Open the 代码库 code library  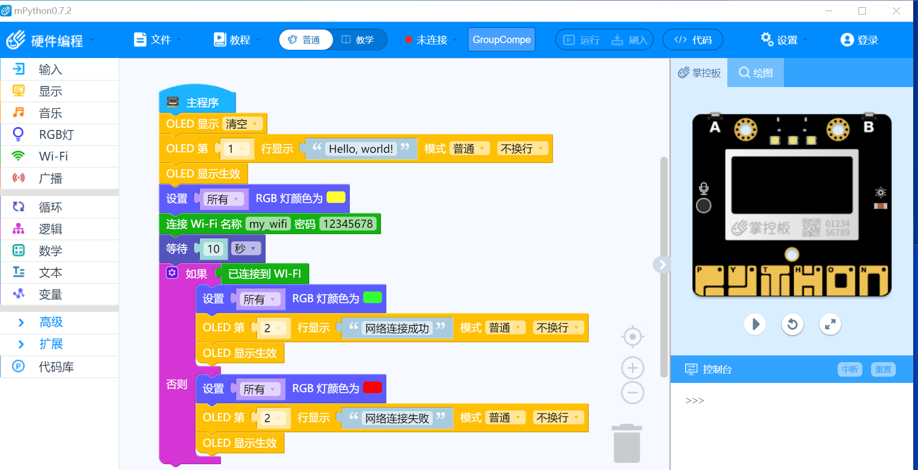click(60, 367)
